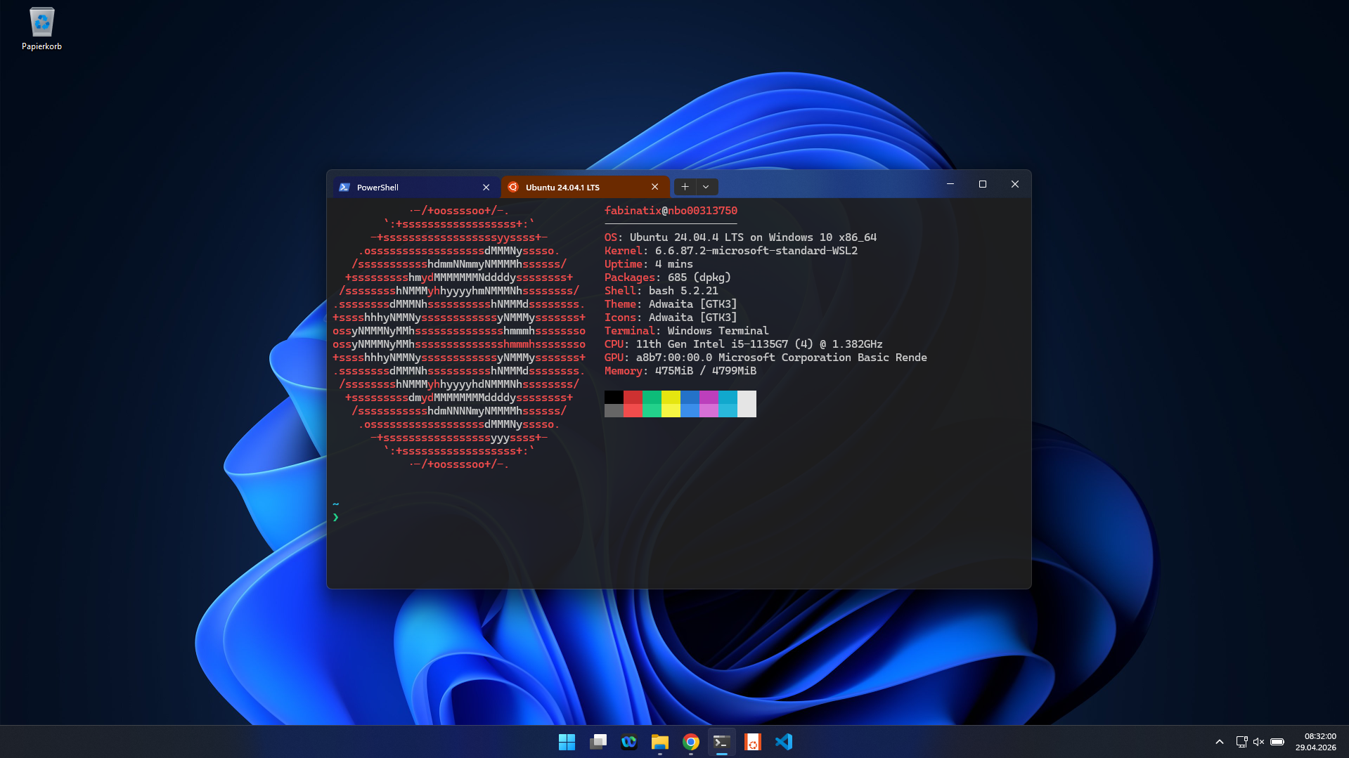Screen dimensions: 1349x758
Task: Click the gray color block in neofetch palette
Action: (x=614, y=411)
